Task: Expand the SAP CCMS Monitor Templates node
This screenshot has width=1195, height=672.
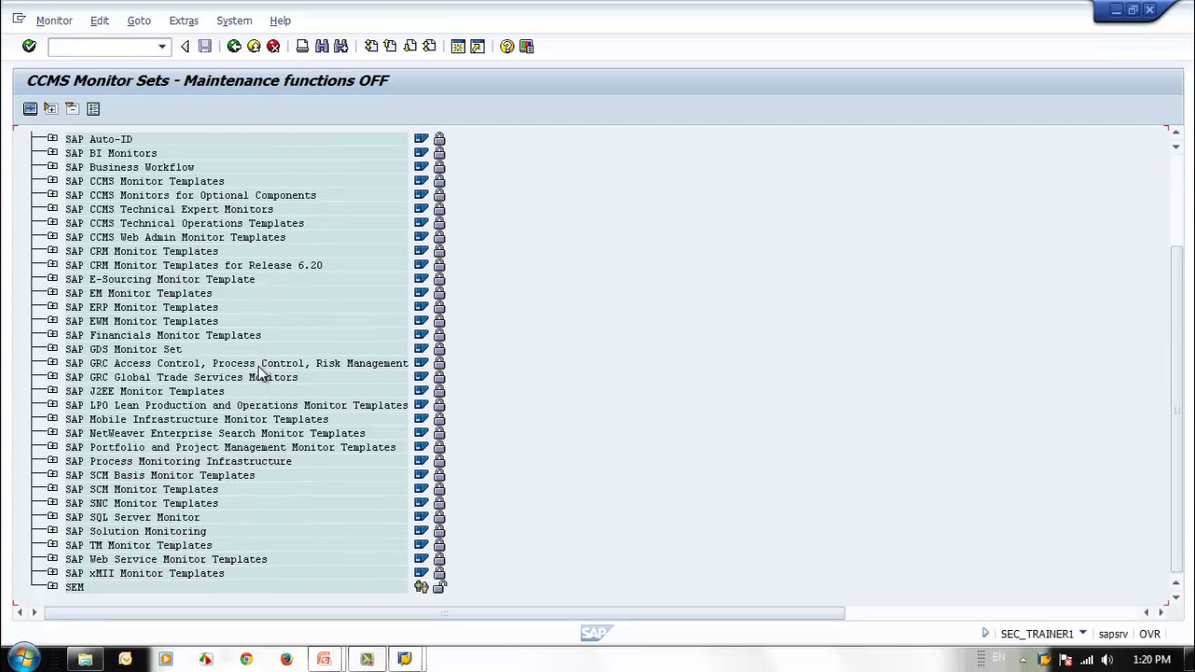Action: [52, 181]
